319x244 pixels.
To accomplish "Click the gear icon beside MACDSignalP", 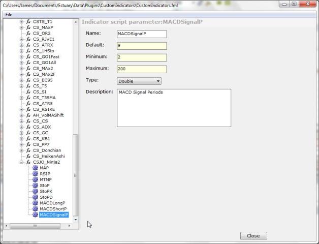I will pos(35,215).
